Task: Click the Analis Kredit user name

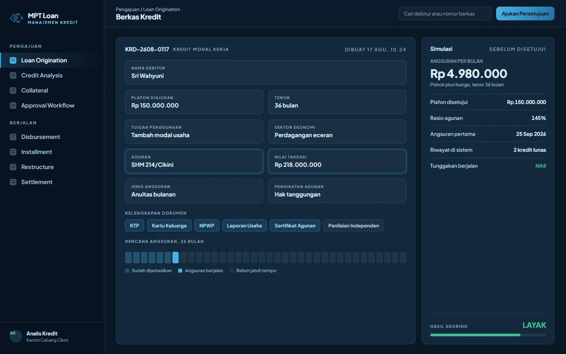Action: (42, 334)
